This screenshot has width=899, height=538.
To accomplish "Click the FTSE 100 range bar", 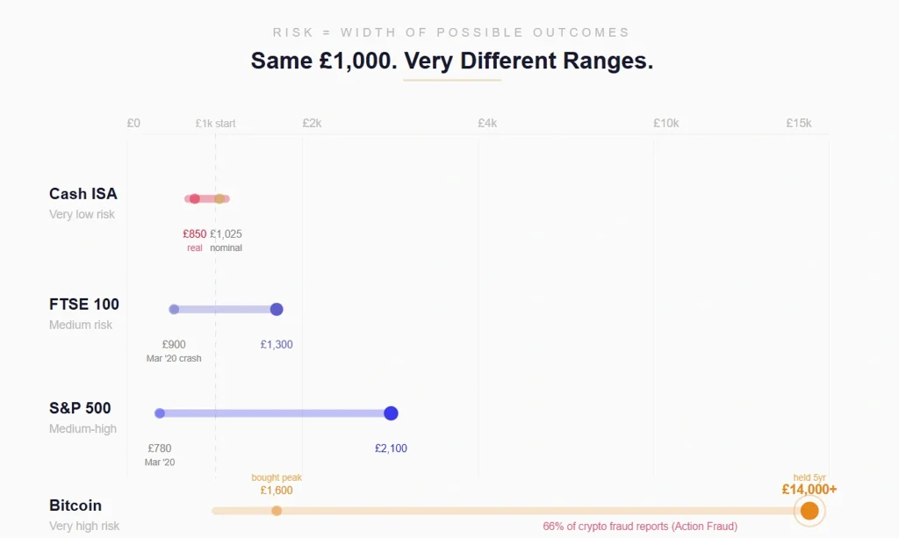I will pyautogui.click(x=225, y=309).
